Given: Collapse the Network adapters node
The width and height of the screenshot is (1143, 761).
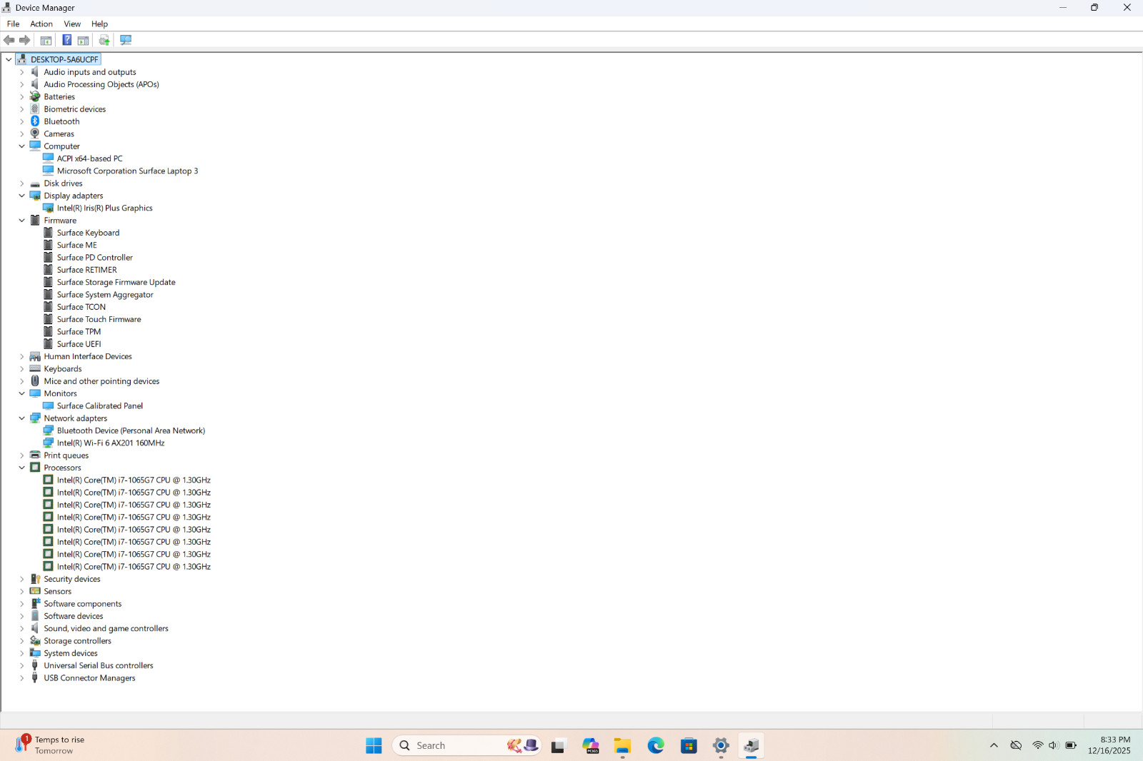Looking at the screenshot, I should [22, 418].
